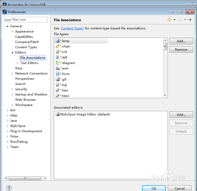The width and height of the screenshot is (197, 191).
Task: Click the *.crit file icon
Action: tap(58, 52)
